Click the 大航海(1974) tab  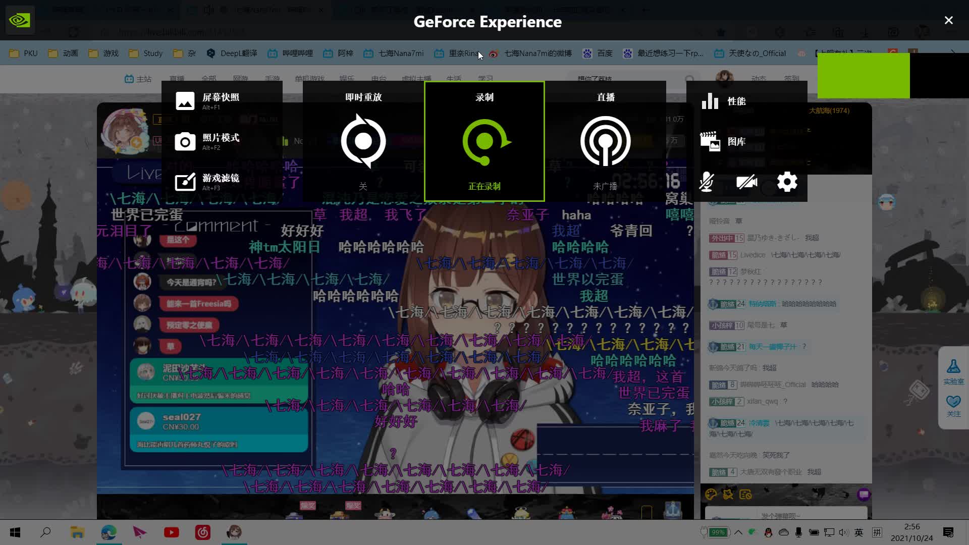click(829, 111)
